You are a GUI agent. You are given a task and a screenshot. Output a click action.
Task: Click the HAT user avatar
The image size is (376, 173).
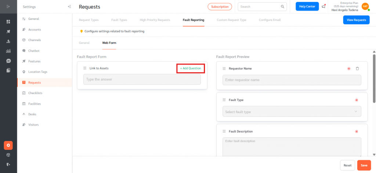(x=365, y=6)
